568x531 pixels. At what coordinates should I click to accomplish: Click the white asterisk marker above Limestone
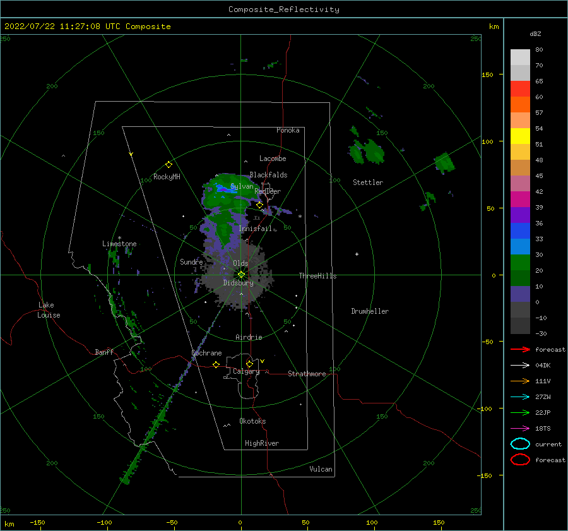[119, 238]
